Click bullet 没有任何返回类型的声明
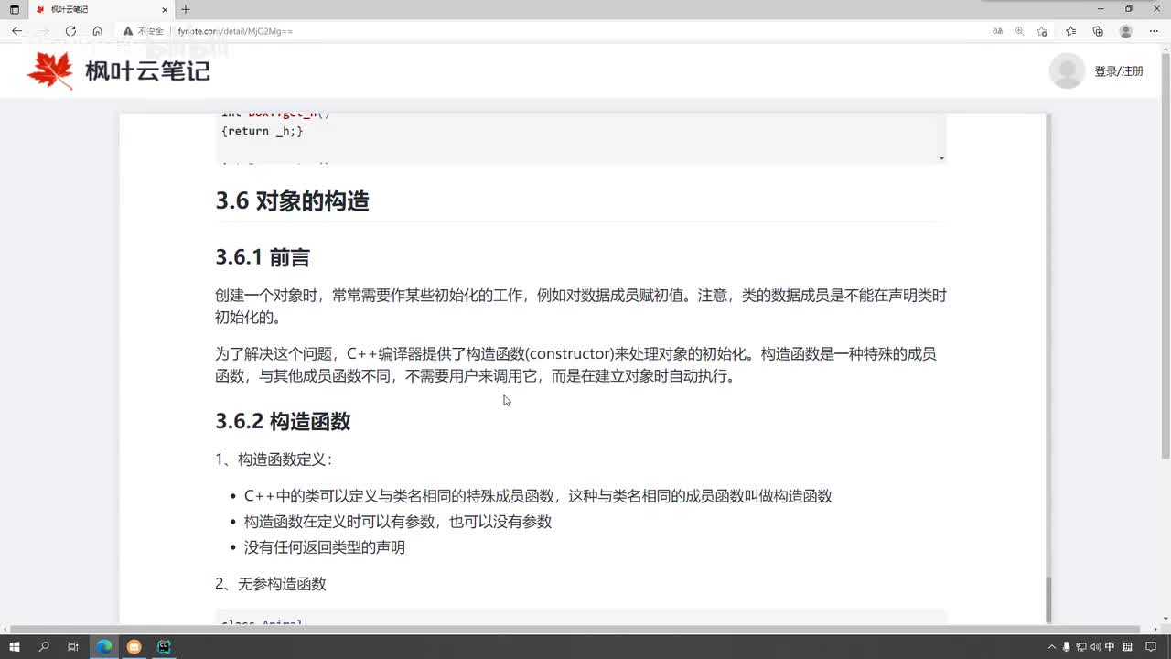This screenshot has width=1171, height=659. [325, 547]
